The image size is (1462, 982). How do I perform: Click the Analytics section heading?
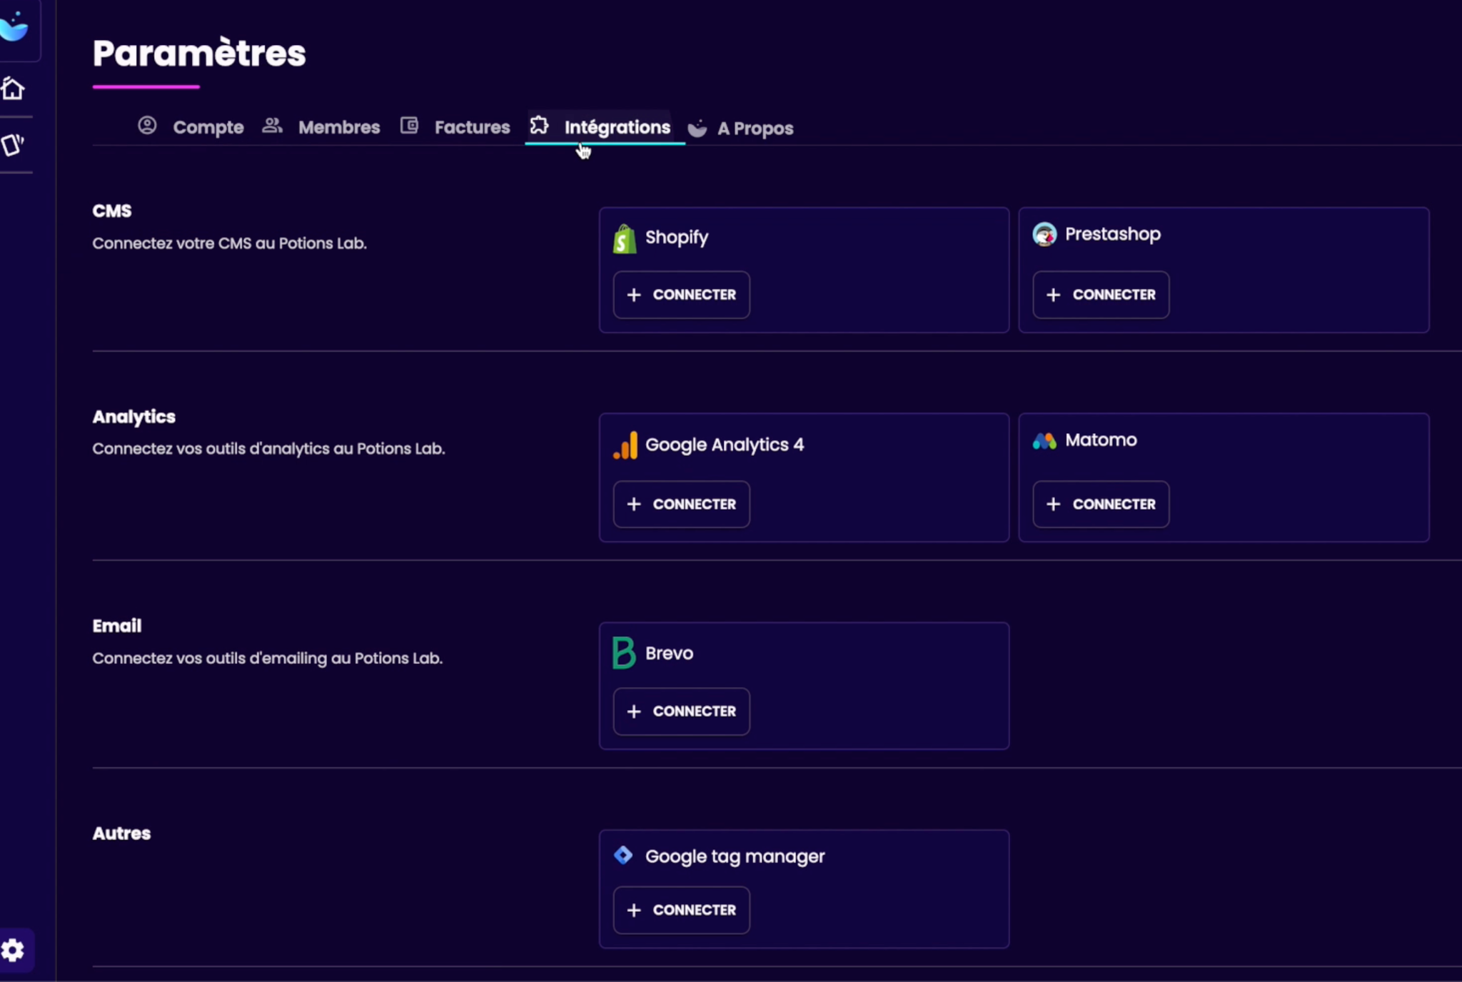tap(134, 417)
